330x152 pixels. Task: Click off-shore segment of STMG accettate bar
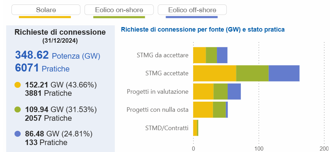coord(284,73)
